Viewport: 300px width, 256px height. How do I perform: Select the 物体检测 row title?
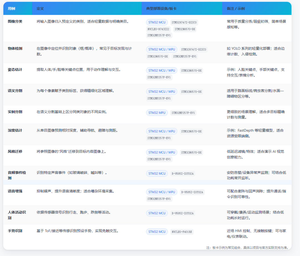pos(15,49)
